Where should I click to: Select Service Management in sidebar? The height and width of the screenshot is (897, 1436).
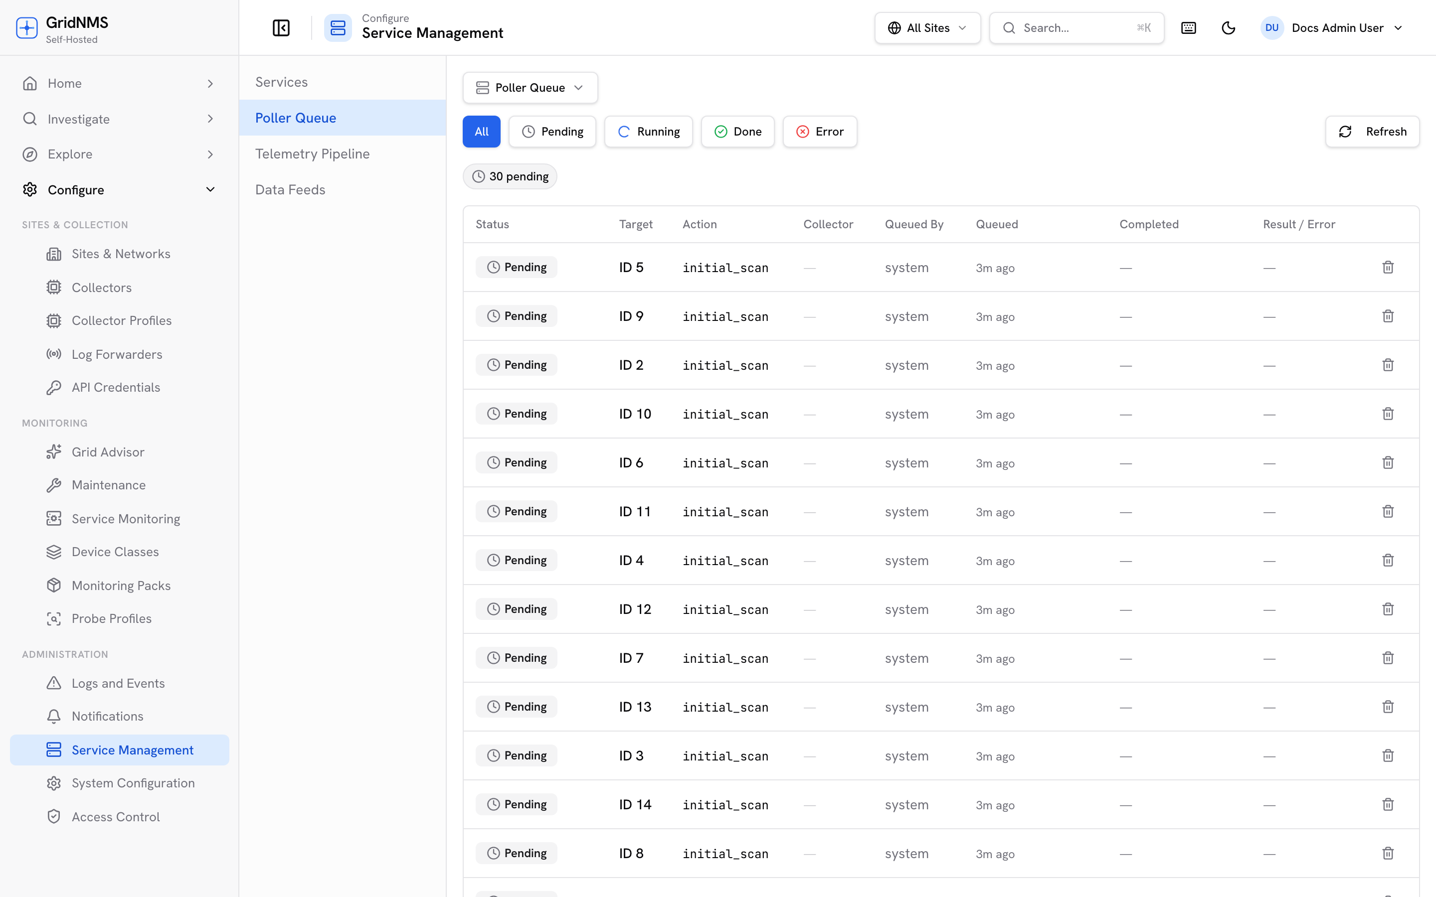point(120,750)
